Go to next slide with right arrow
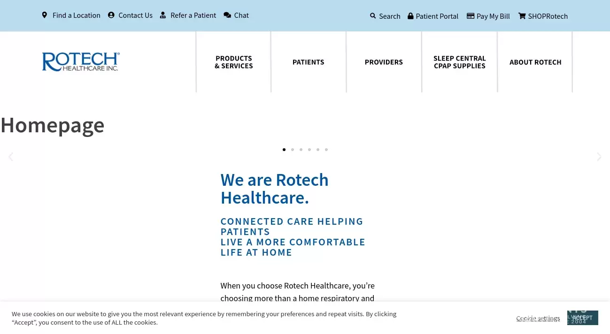The height and width of the screenshot is (334, 610). coord(599,157)
